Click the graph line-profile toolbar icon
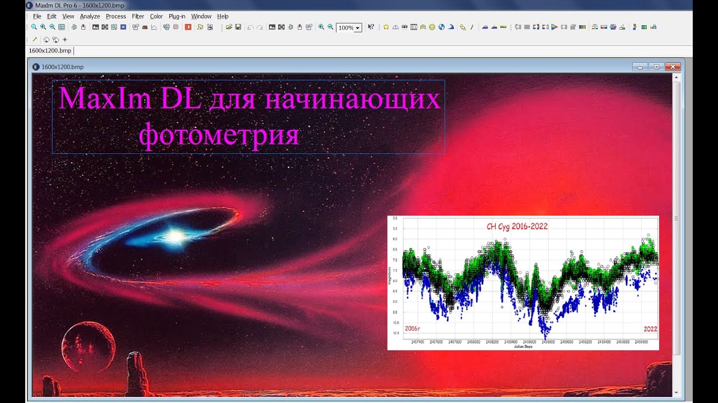The width and height of the screenshot is (718, 403). [x=154, y=27]
